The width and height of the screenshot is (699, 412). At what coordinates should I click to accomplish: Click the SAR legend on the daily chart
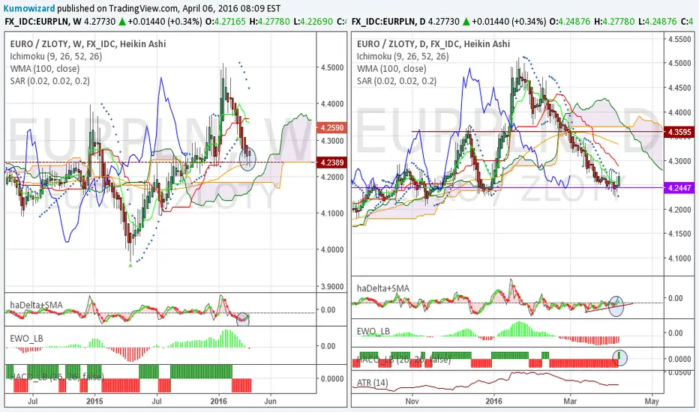pos(397,81)
